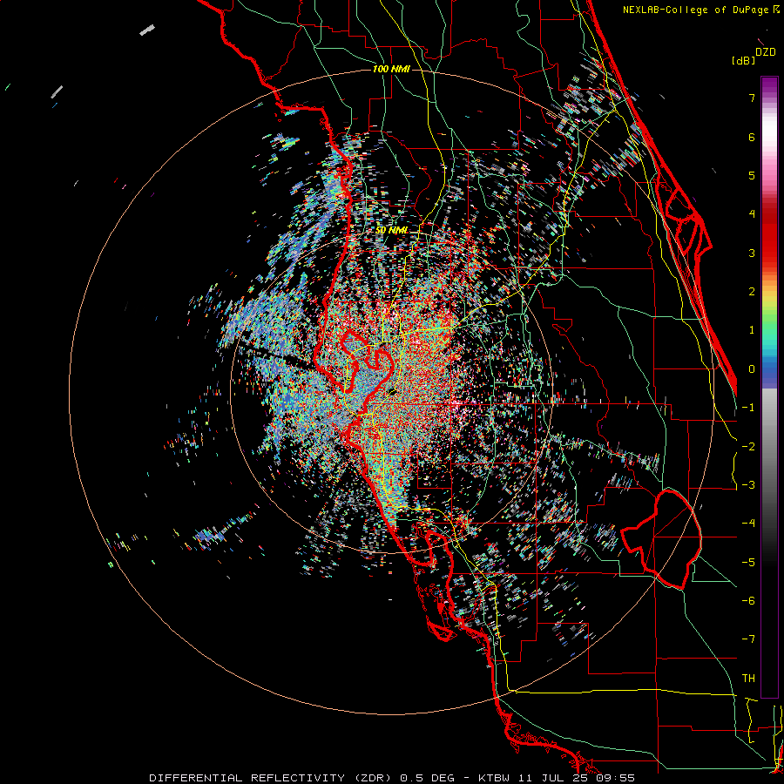Screen dimensions: 784x784
Task: Click the TH threshold label on the scale
Action: 748,679
